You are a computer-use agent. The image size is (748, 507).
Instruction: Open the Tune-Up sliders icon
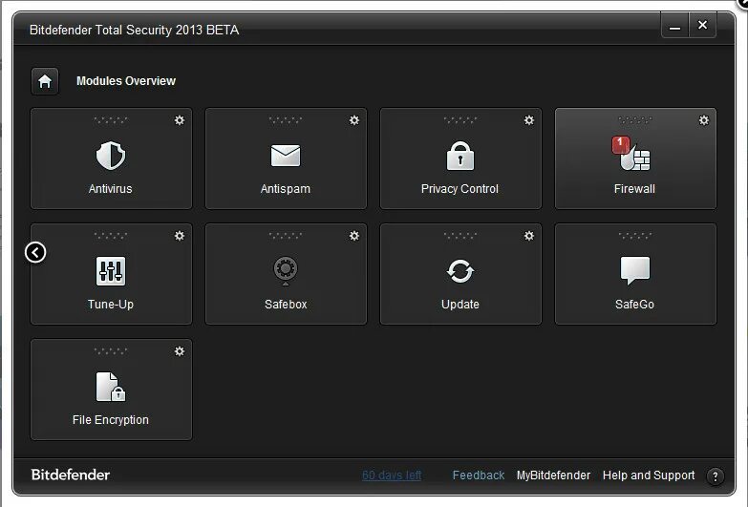[111, 271]
